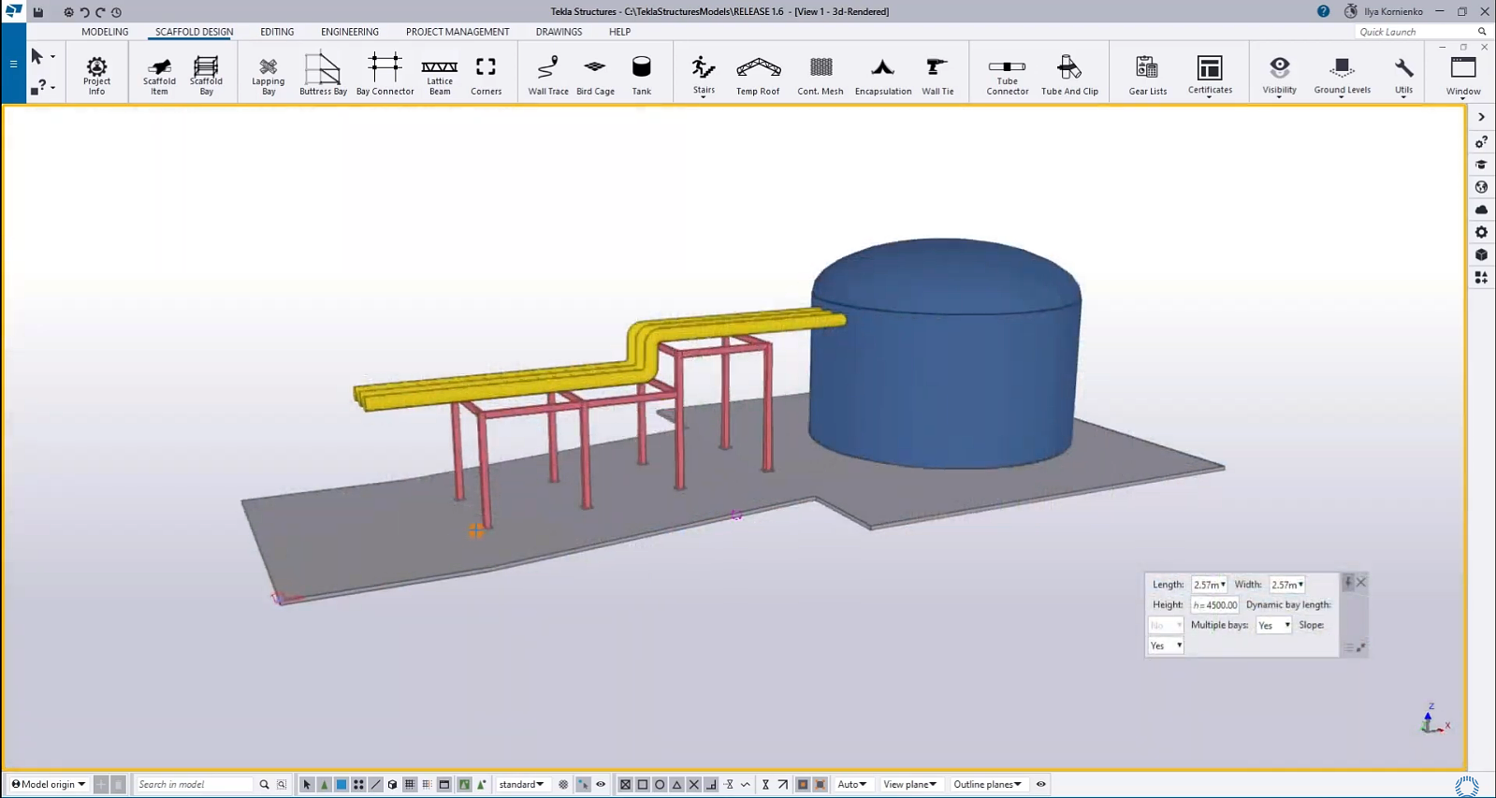This screenshot has width=1496, height=798.
Task: Open the Model origin dropdown
Action: tap(48, 784)
